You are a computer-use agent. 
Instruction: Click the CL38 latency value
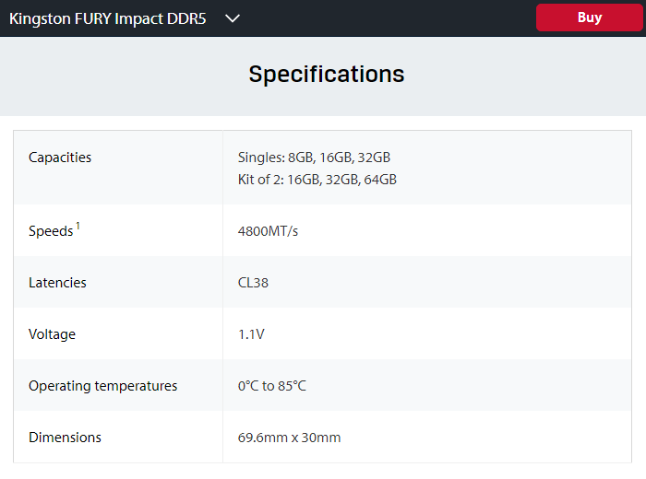point(253,283)
